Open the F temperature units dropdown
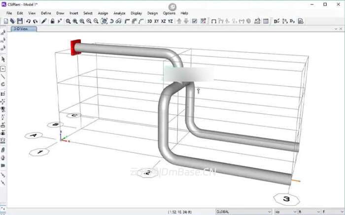345x215 pixels. pos(333,212)
